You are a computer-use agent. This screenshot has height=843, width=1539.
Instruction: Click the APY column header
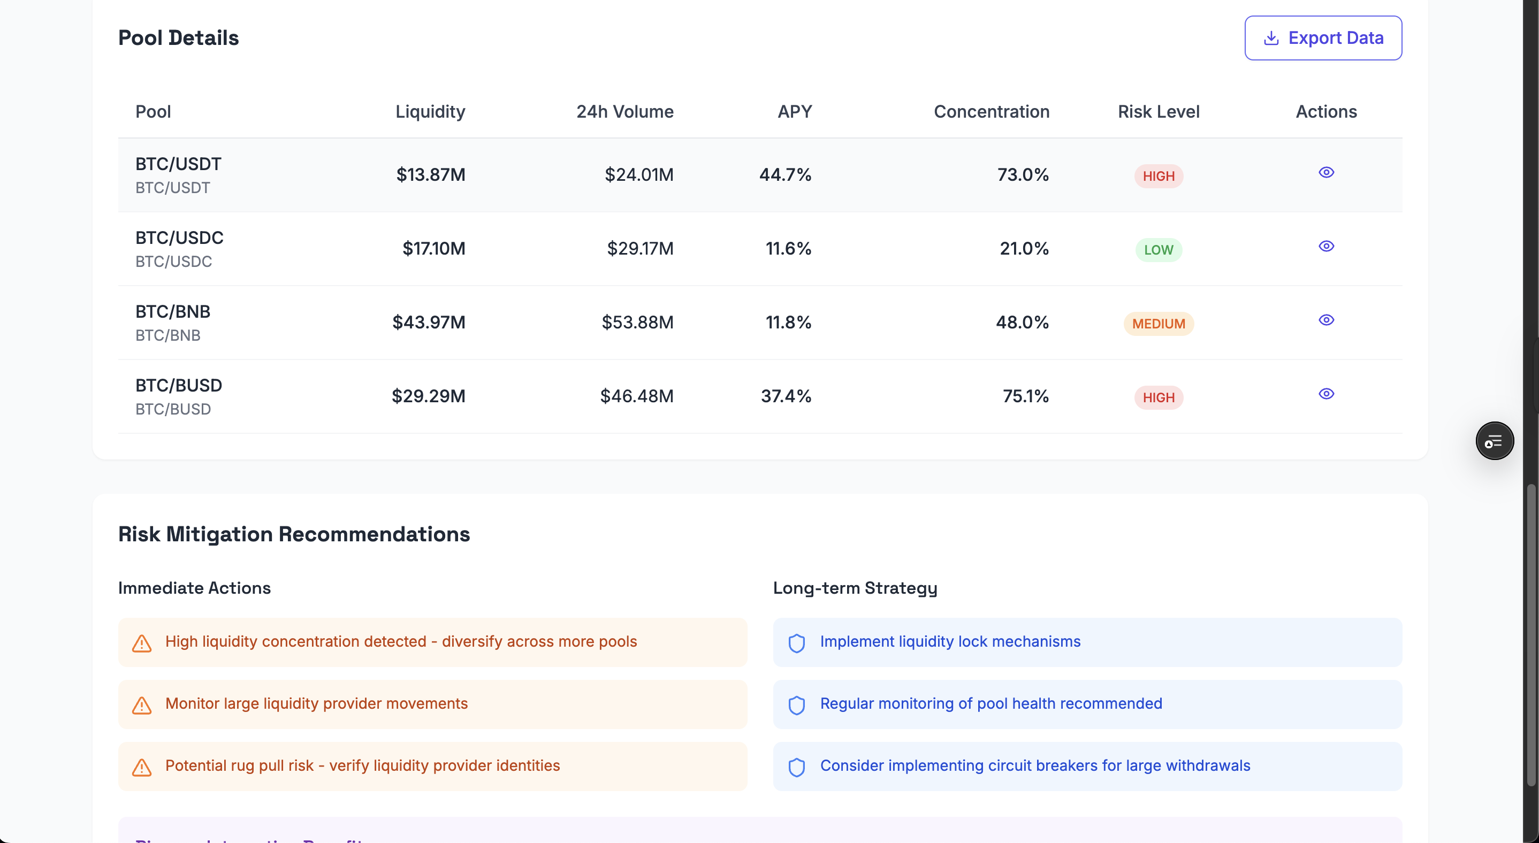pyautogui.click(x=794, y=112)
